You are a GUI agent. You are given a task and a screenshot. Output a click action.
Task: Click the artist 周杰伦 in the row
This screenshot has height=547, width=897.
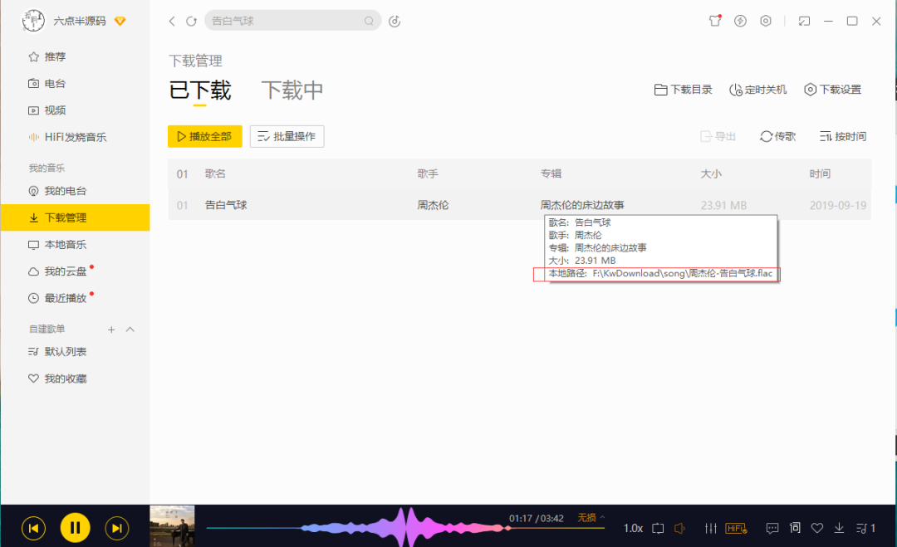click(433, 205)
